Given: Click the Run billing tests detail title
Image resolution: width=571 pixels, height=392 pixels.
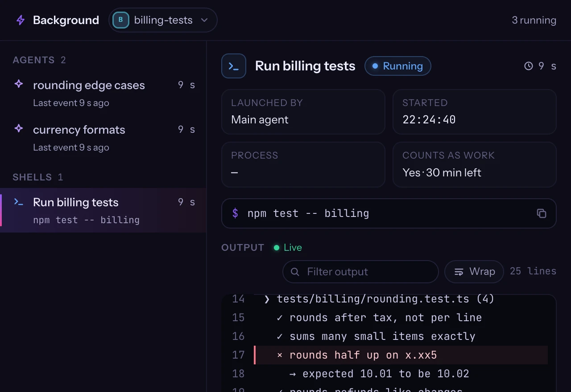Looking at the screenshot, I should click(305, 66).
